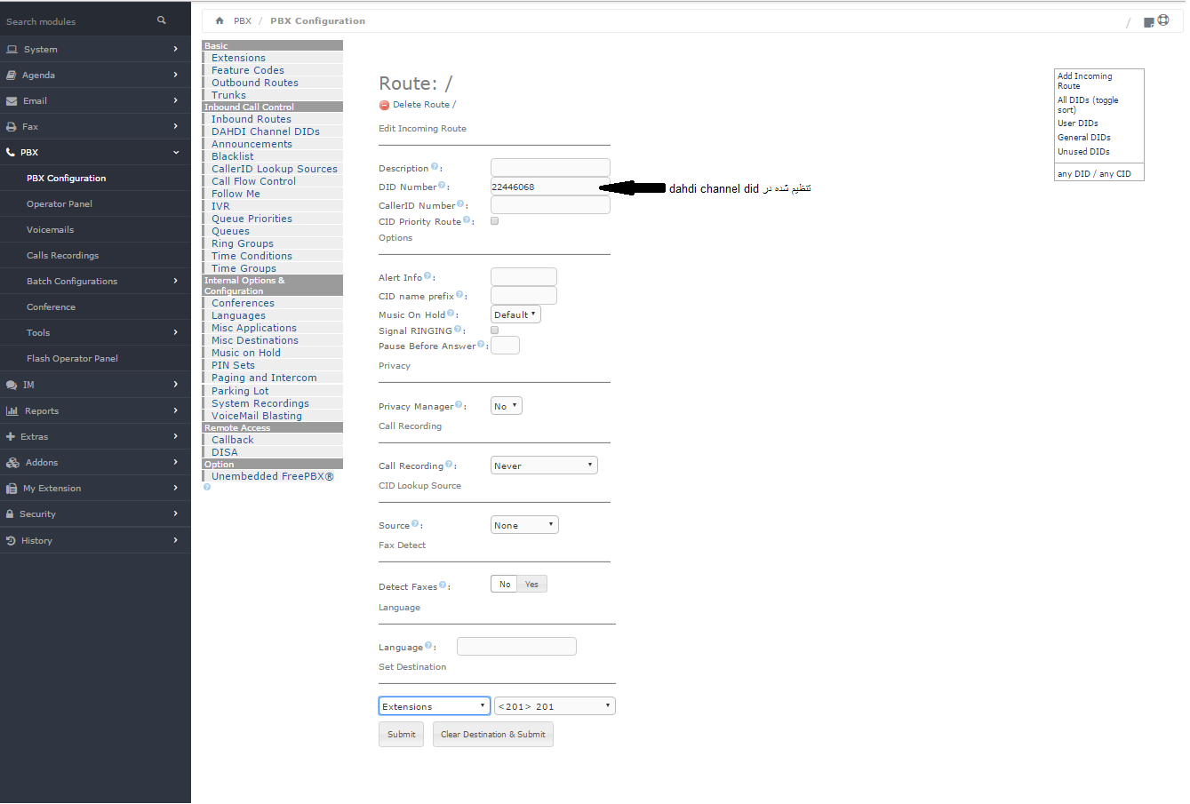Open Call Recording Never dropdown
The image size is (1190, 804).
[x=544, y=466]
